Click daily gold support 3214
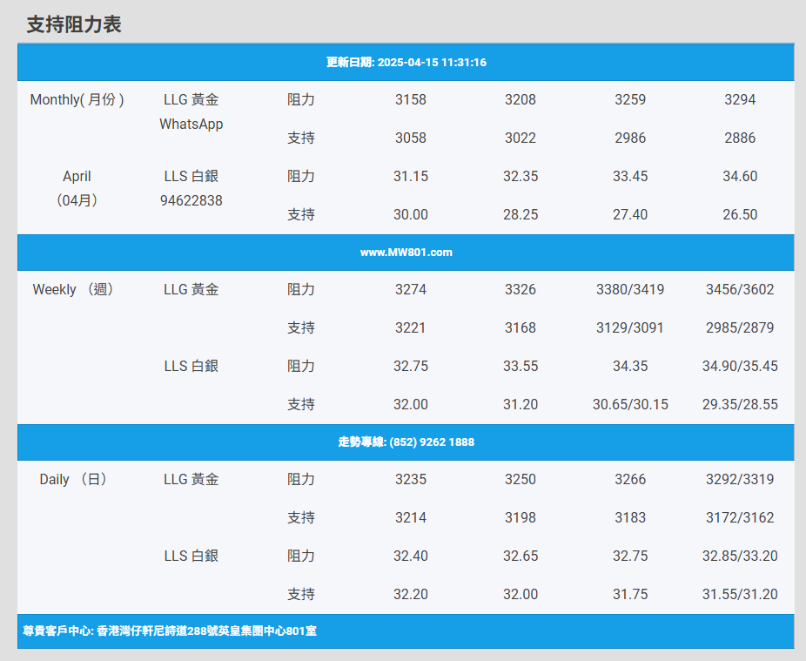806x661 pixels. 411,517
